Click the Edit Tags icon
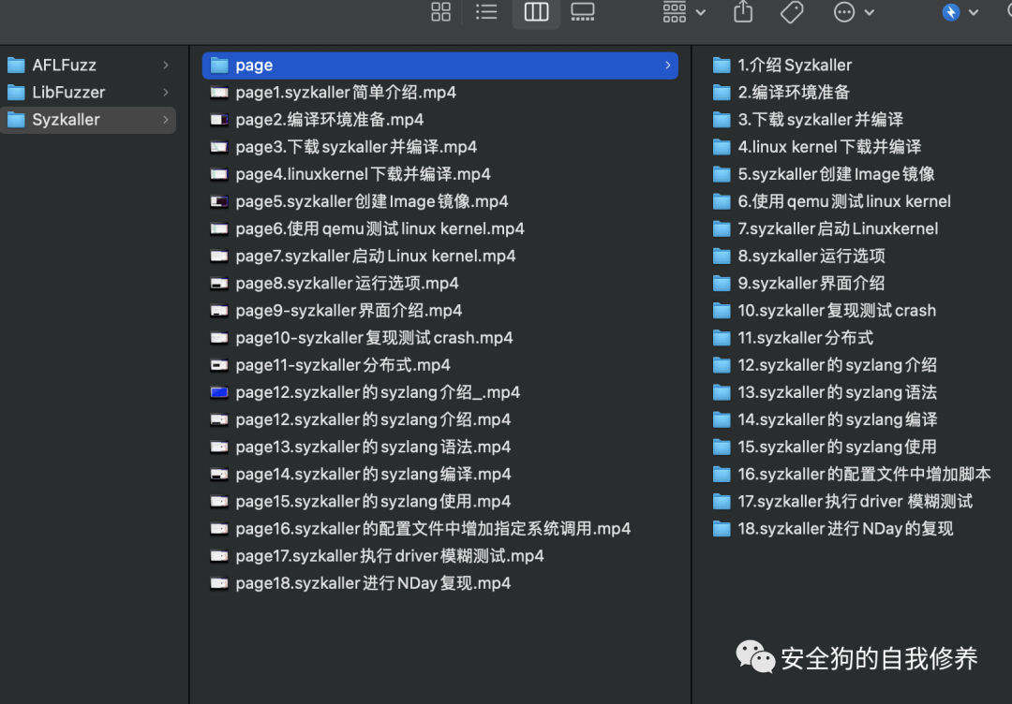The height and width of the screenshot is (704, 1012). point(791,11)
